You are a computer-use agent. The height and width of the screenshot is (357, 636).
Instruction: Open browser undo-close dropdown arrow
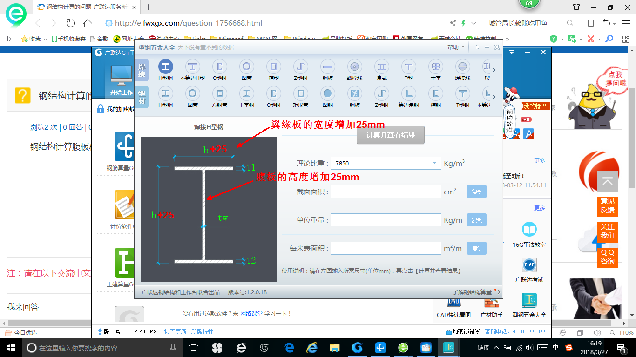[615, 23]
